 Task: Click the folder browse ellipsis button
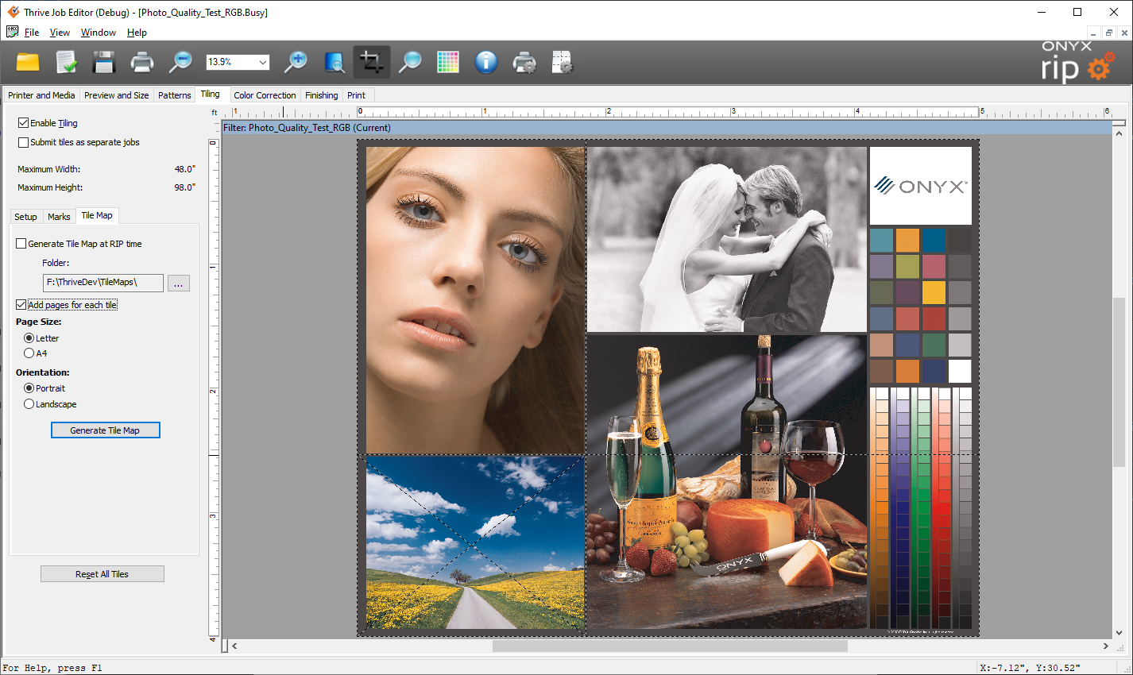pos(179,283)
